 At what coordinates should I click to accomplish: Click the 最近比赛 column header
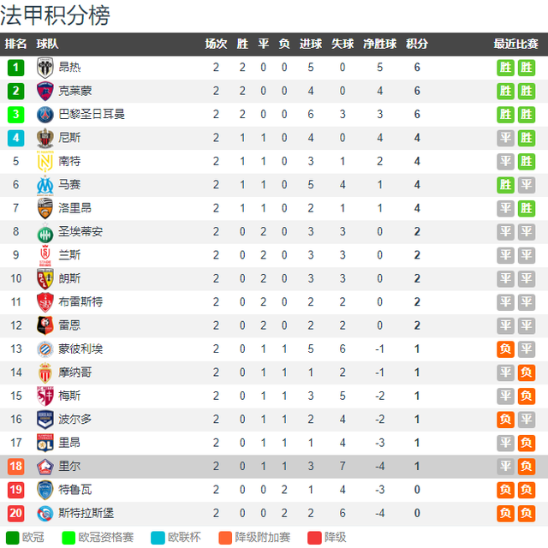coord(515,44)
